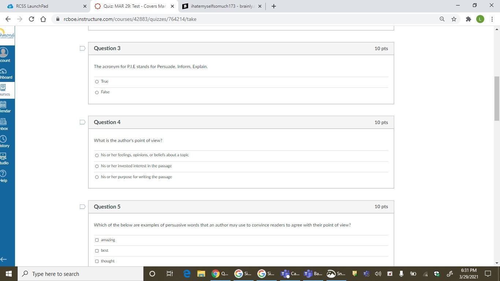This screenshot has height=281, width=500.
Task: Open the Windows notification center
Action: tap(488, 274)
